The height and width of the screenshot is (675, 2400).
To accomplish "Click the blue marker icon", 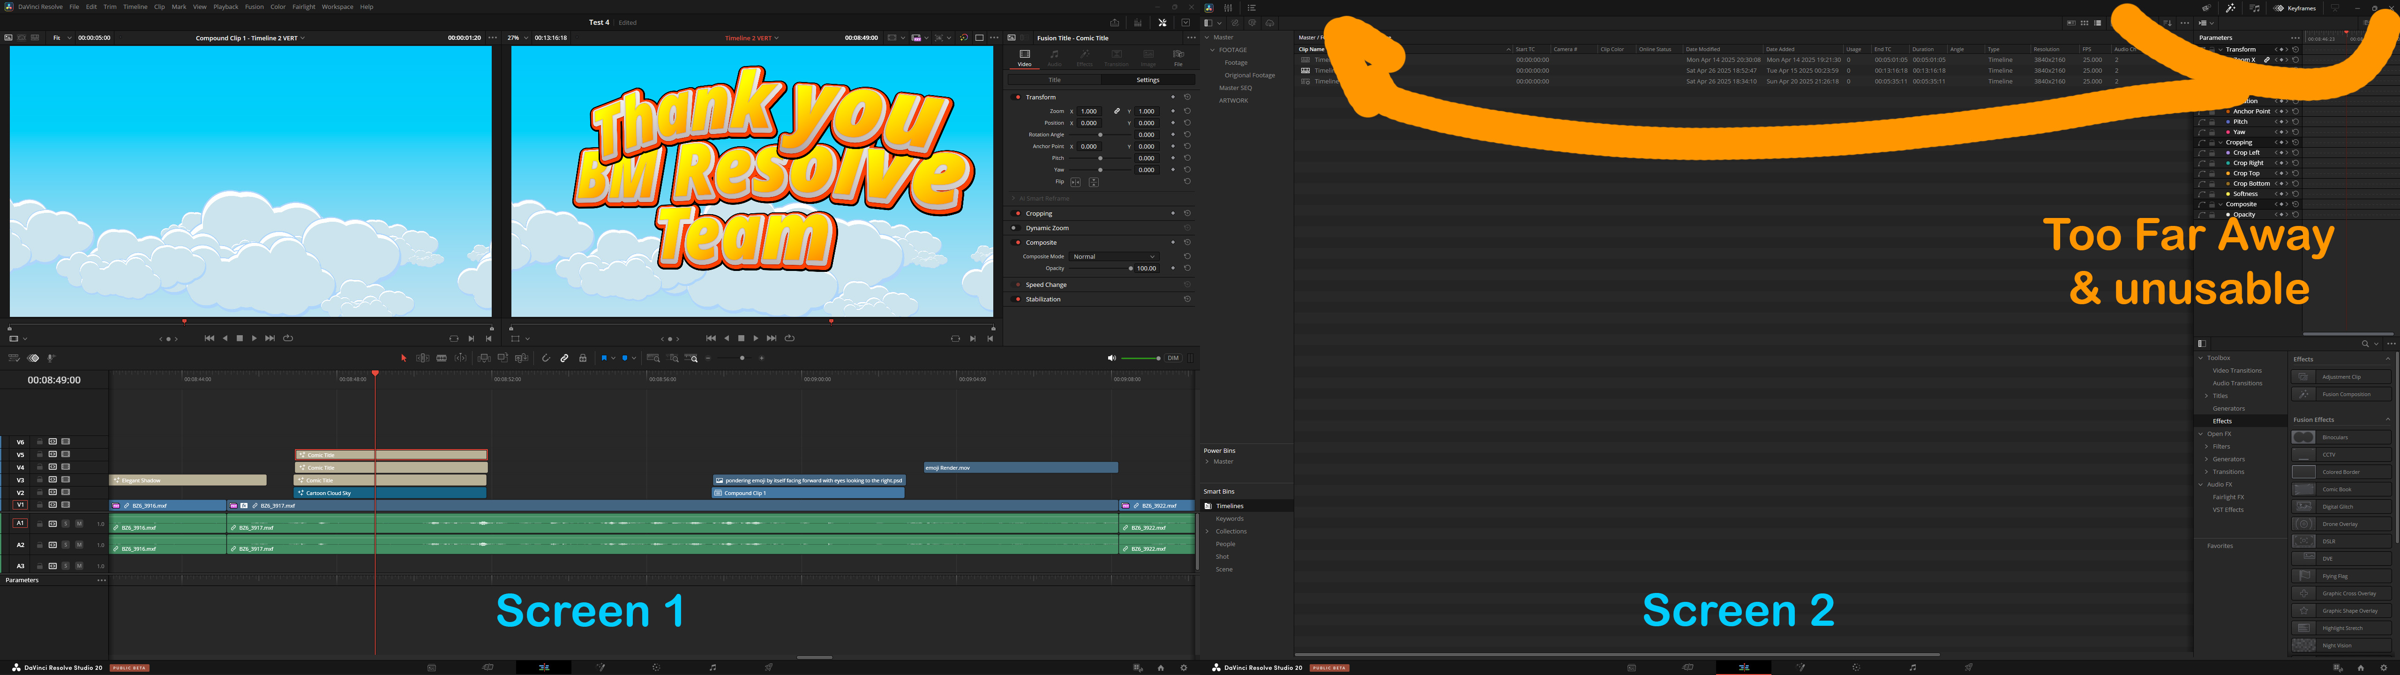I will click(625, 358).
